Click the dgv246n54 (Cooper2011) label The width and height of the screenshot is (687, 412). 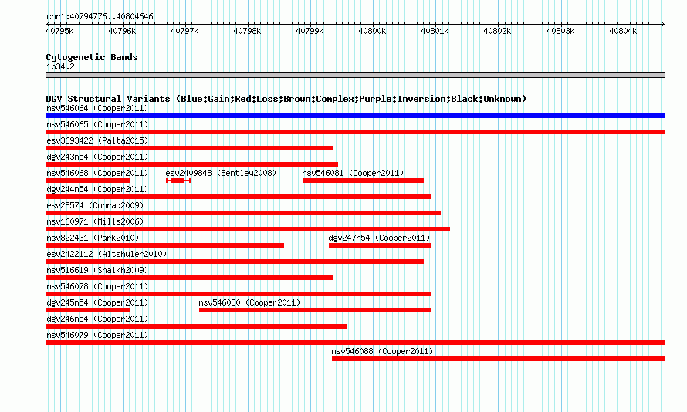[x=97, y=319]
